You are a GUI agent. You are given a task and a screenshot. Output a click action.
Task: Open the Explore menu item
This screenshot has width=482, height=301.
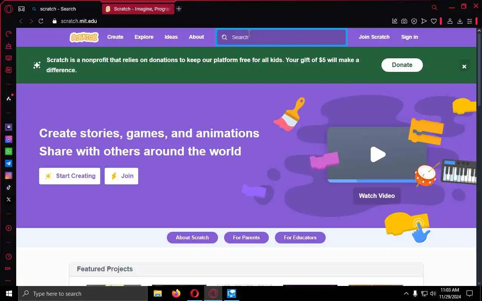point(144,37)
